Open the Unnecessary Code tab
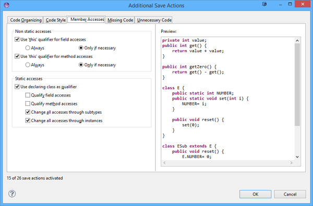This screenshot has width=313, height=206. point(154,20)
